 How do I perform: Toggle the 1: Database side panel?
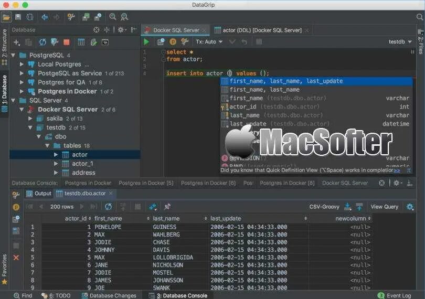tap(4, 93)
